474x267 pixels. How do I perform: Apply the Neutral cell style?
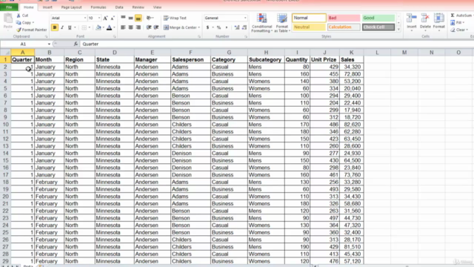309,27
